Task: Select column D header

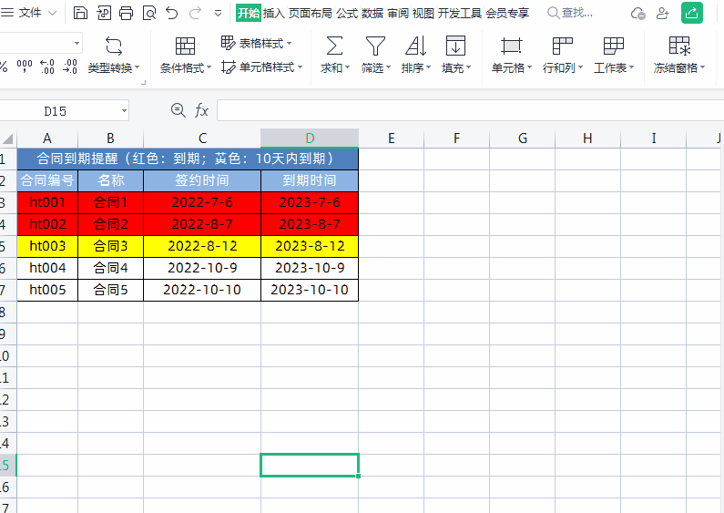Action: pos(310,139)
